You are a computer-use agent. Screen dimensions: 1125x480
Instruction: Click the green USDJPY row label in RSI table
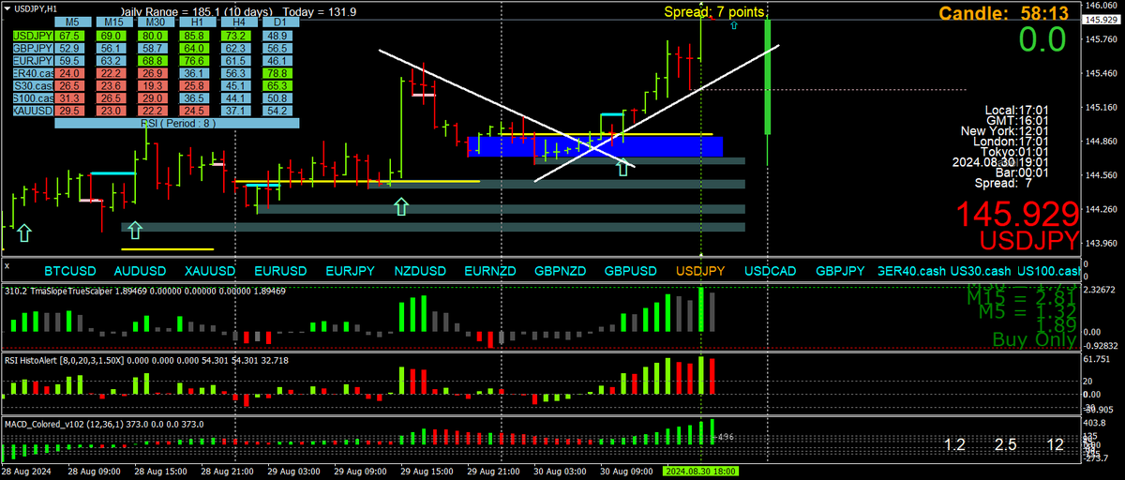pyautogui.click(x=33, y=36)
